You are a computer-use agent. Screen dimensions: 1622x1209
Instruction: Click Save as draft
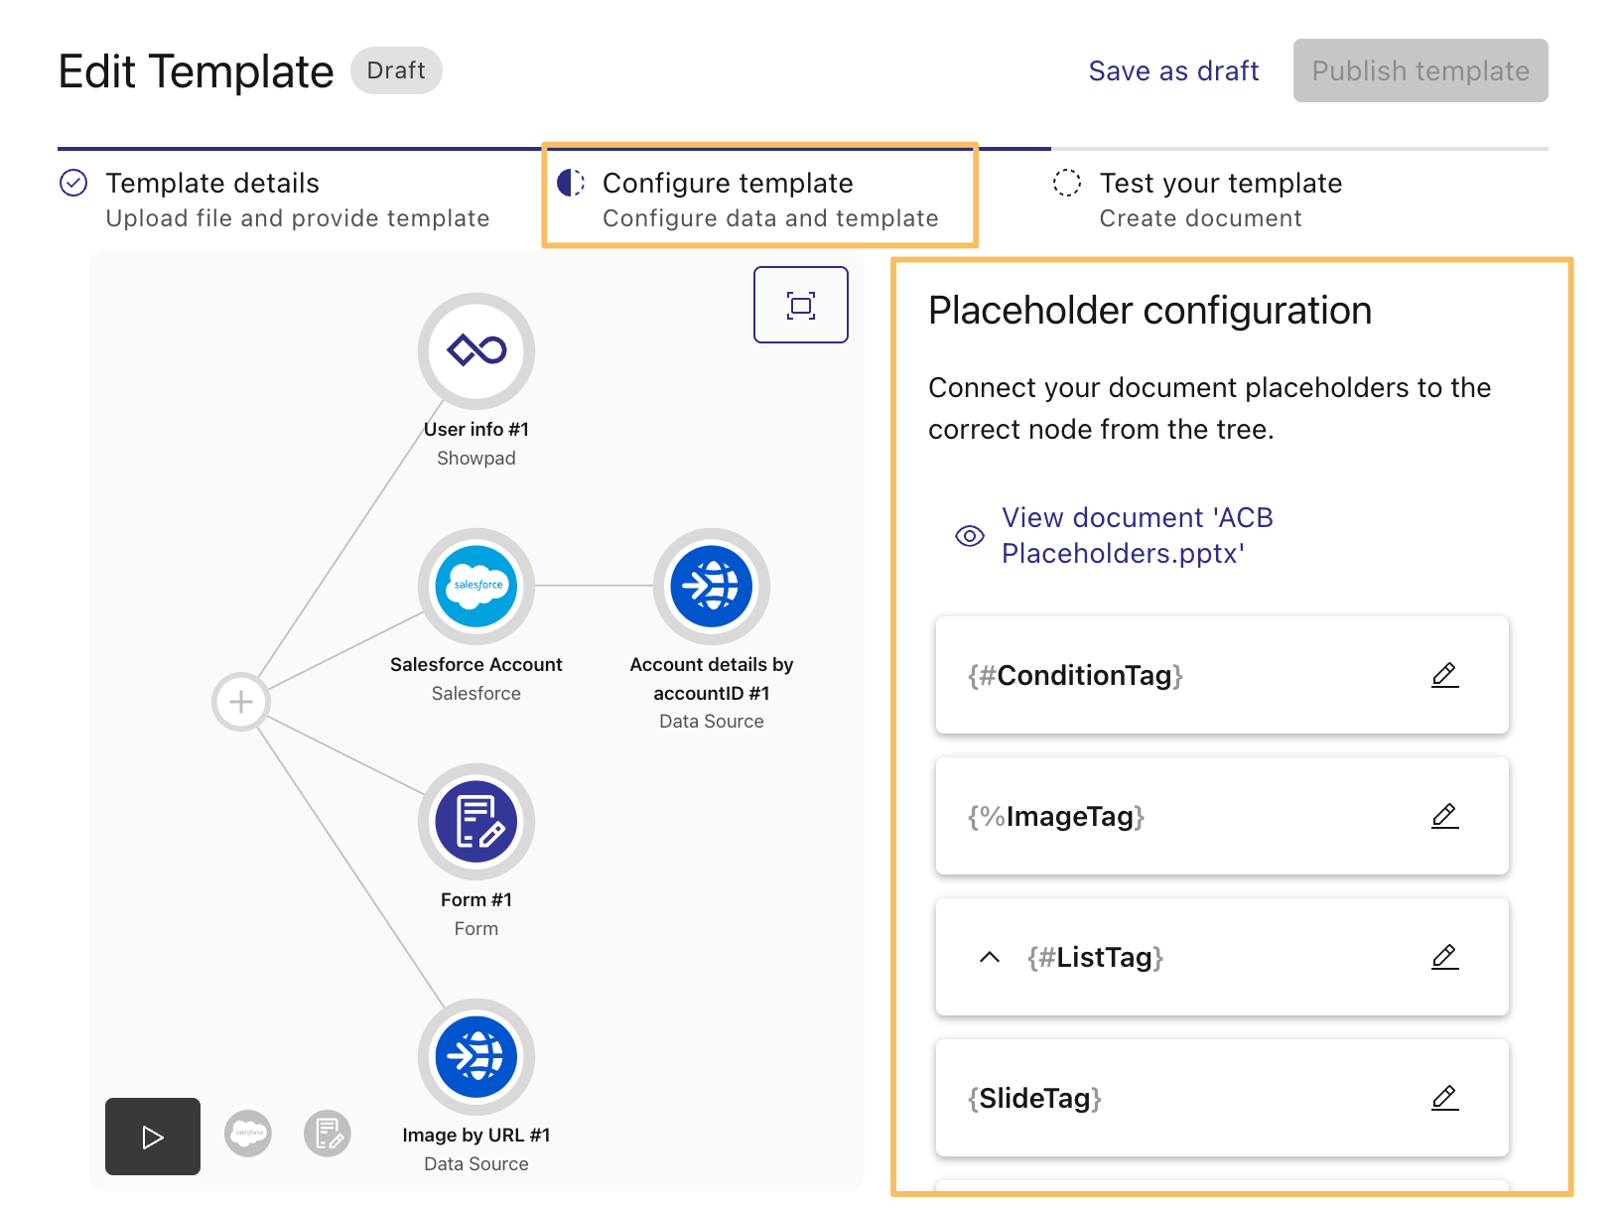pos(1173,70)
